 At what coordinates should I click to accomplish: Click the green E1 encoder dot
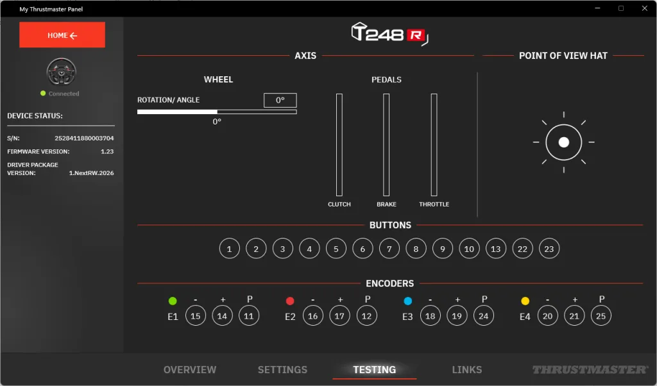click(173, 301)
